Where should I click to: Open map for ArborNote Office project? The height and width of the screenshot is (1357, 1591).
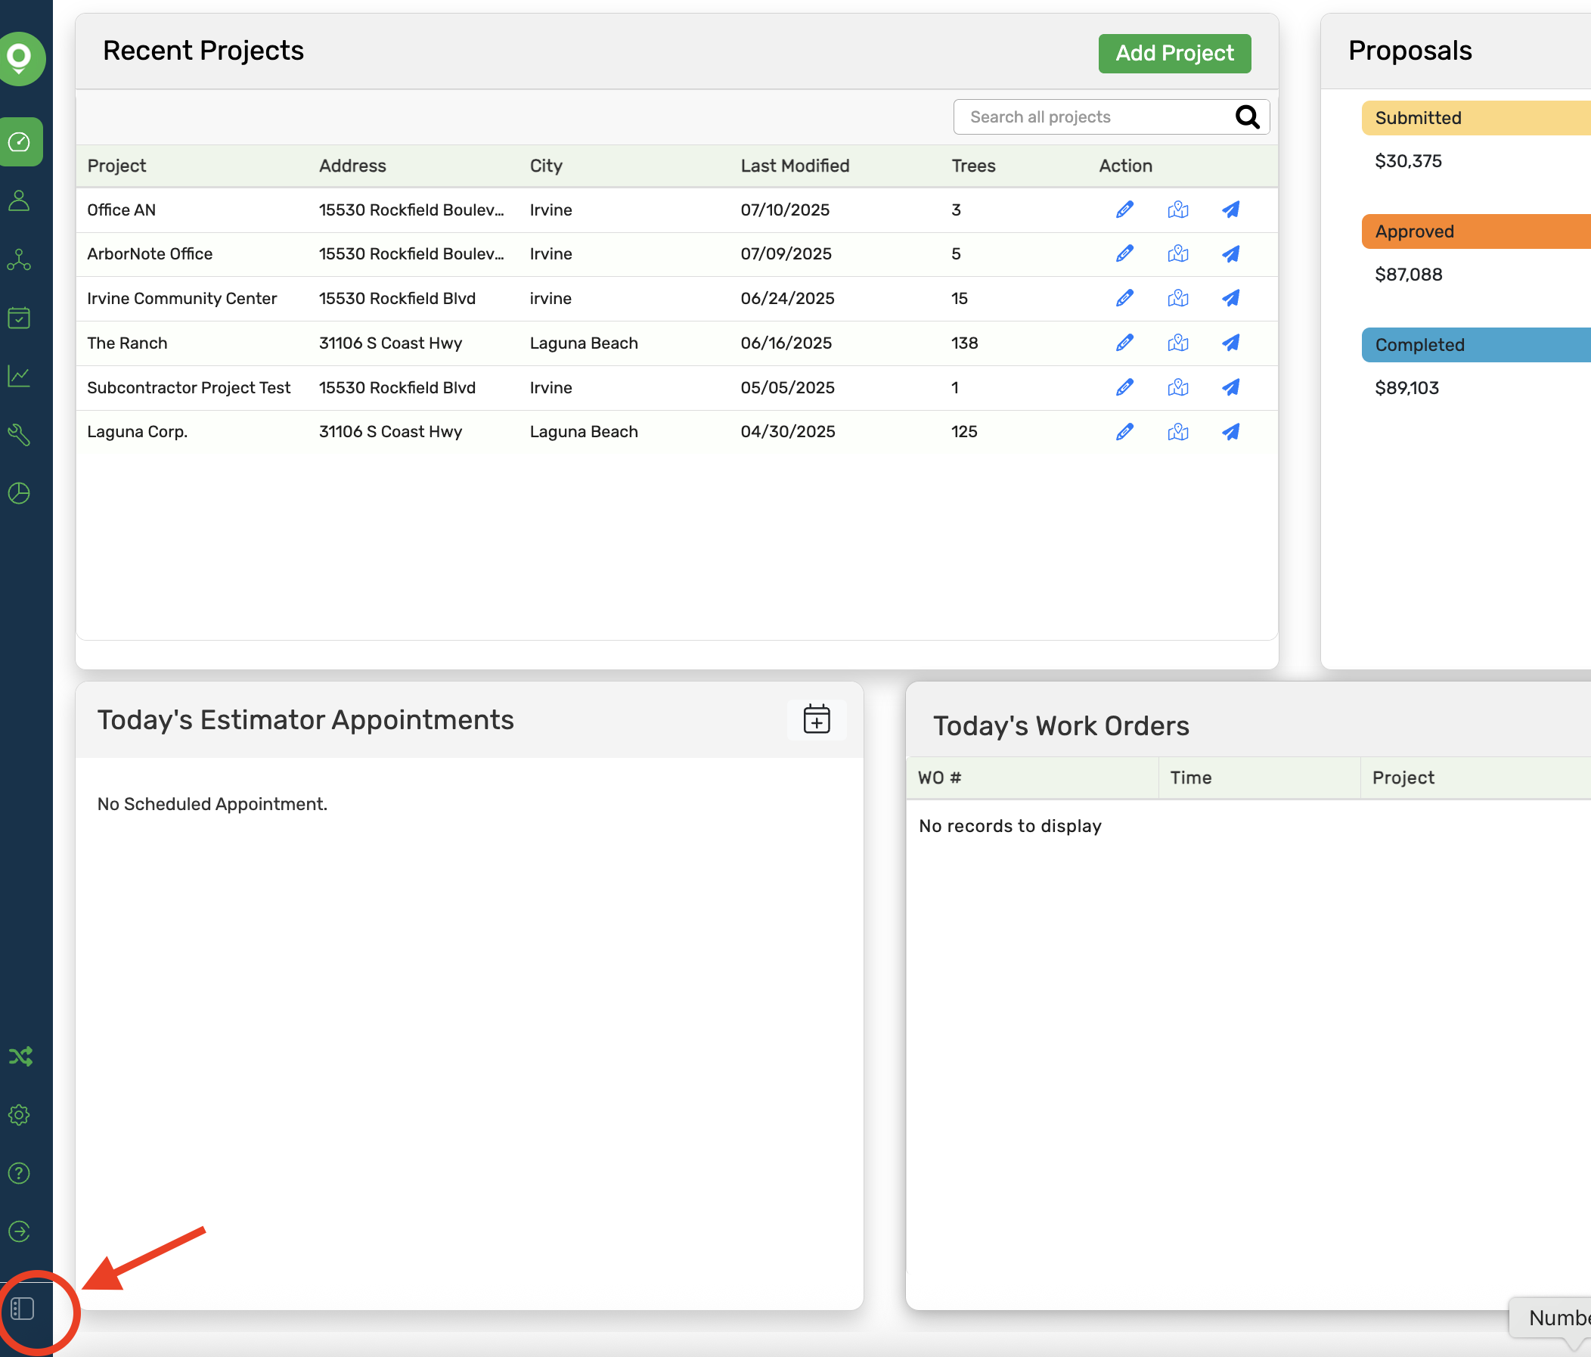[1178, 254]
